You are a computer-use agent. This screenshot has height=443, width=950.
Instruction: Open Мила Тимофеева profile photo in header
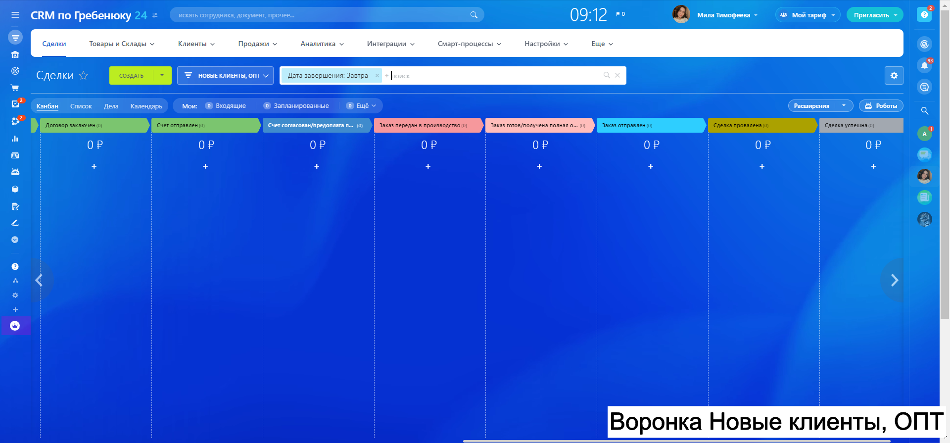pyautogui.click(x=681, y=15)
